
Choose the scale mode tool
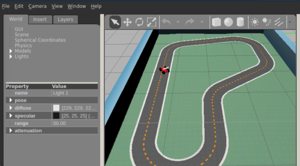151,22
